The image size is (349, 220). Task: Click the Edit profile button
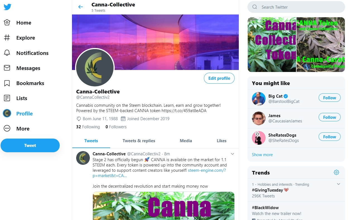[x=219, y=78]
